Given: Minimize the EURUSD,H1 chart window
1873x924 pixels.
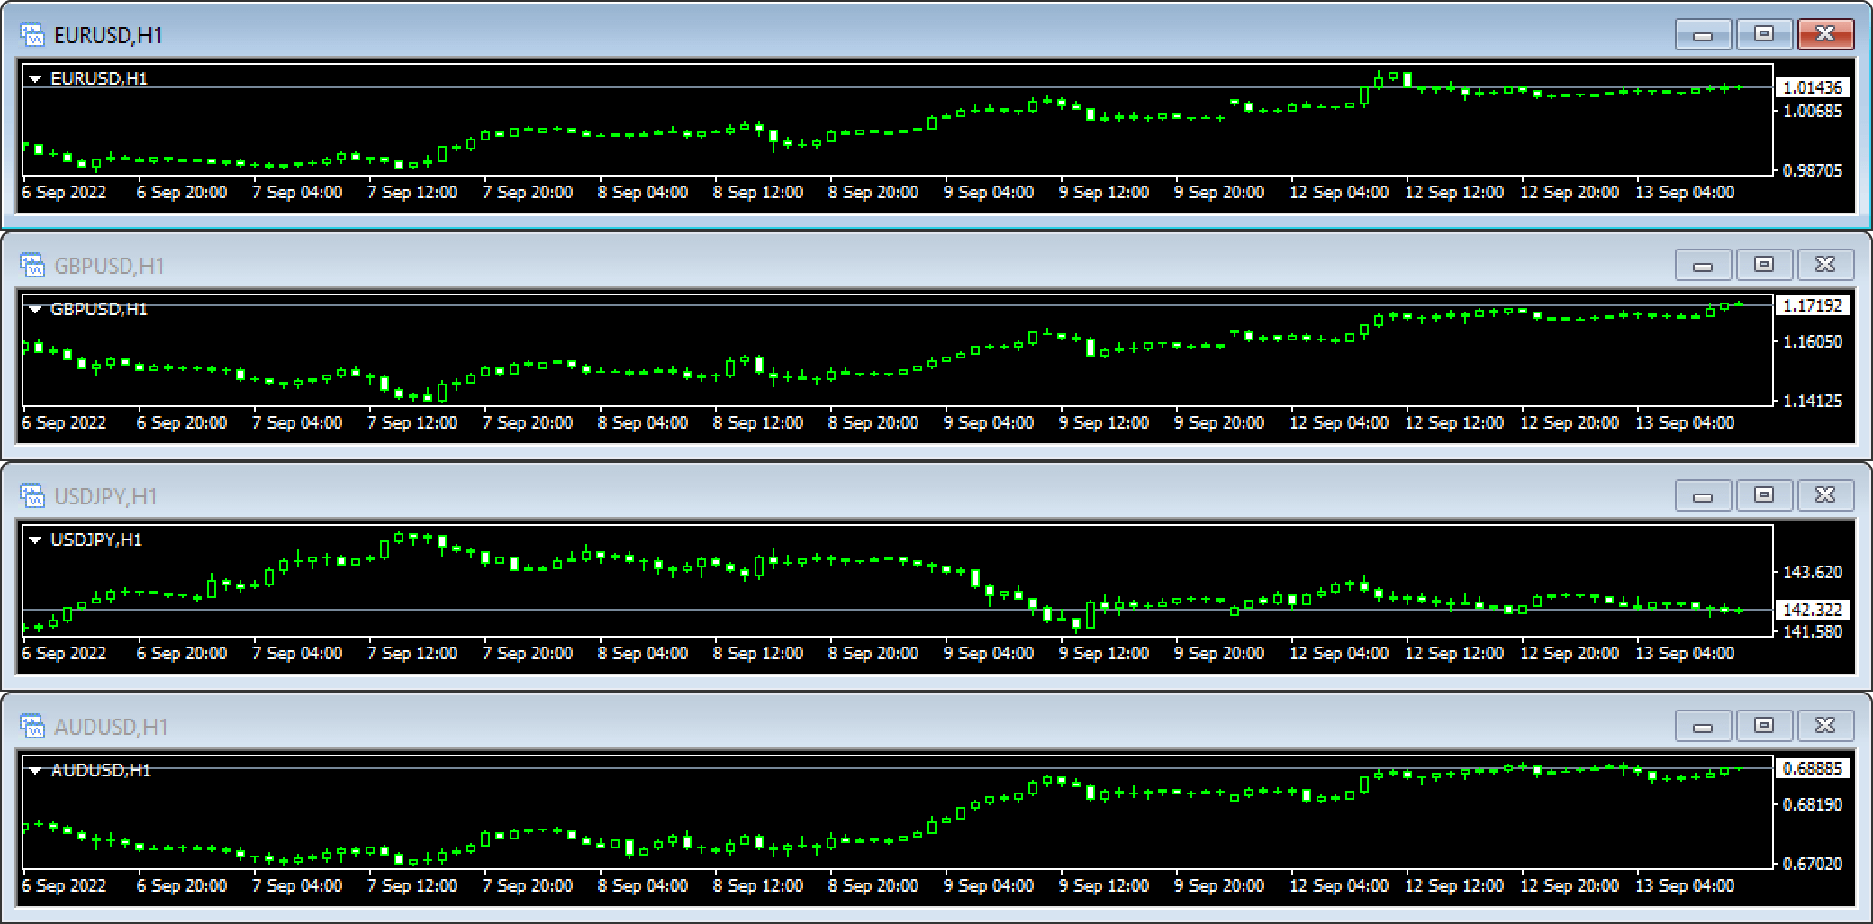Looking at the screenshot, I should [1703, 34].
